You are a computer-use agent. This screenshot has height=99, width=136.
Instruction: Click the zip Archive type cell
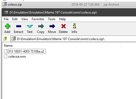tap(111, 5)
